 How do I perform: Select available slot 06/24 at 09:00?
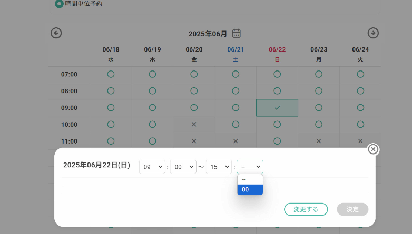360,108
